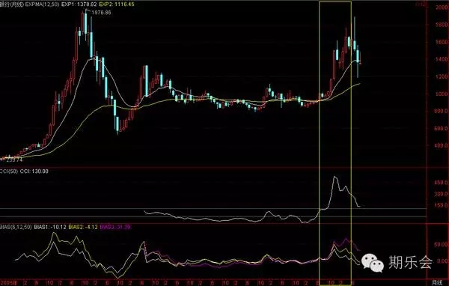
Task: Open the CCI(50) indicator label
Action: click(8, 171)
